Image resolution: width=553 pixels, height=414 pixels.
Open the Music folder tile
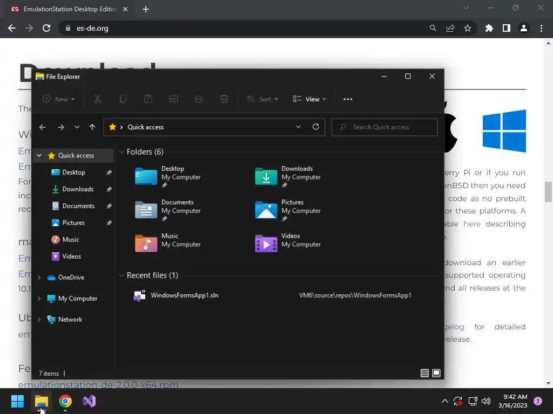point(168,244)
